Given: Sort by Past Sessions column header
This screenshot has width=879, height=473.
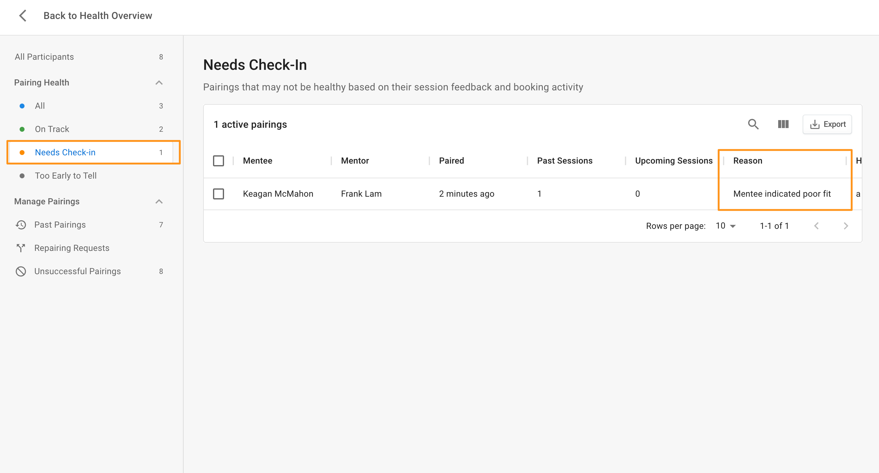Looking at the screenshot, I should (x=565, y=161).
